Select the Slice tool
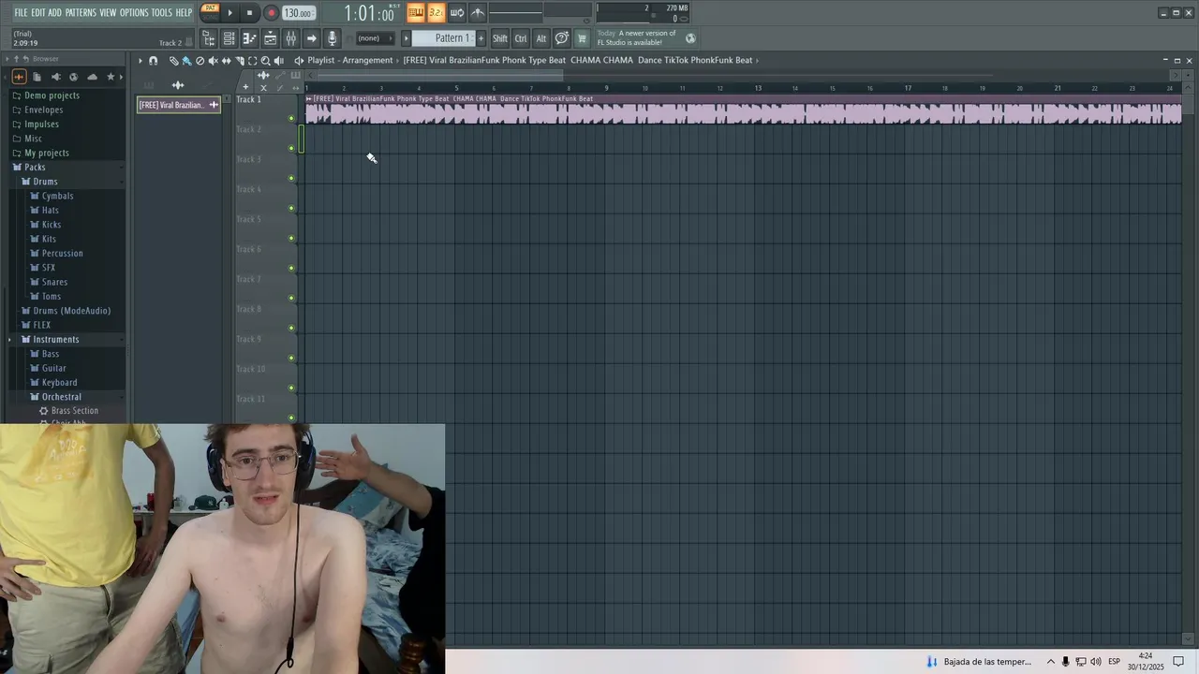 240,61
